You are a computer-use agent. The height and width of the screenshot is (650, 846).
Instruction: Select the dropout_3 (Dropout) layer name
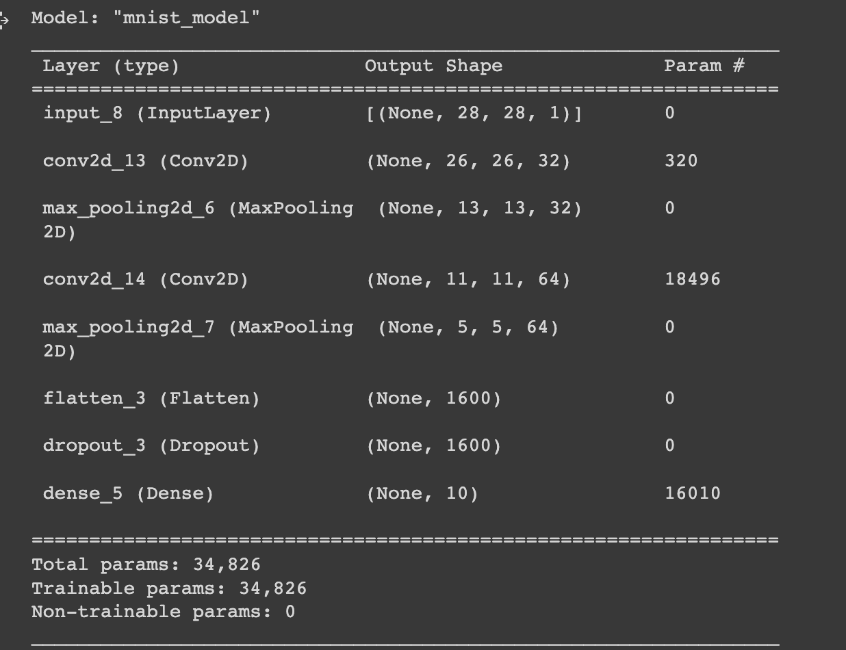pyautogui.click(x=152, y=446)
